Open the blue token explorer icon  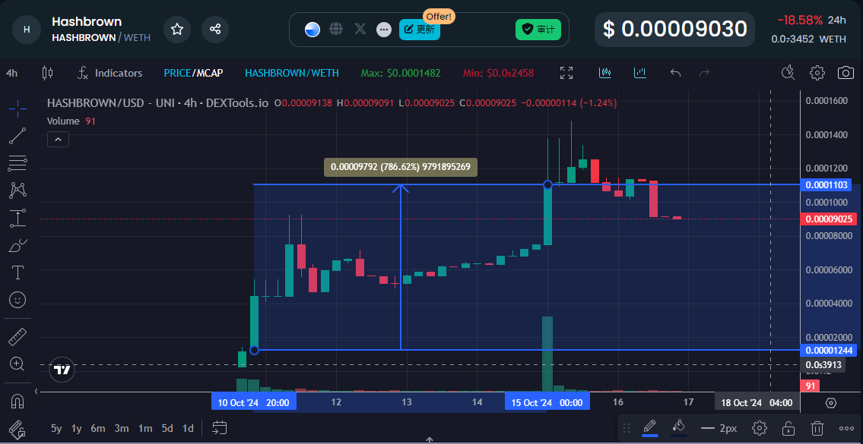click(x=312, y=30)
